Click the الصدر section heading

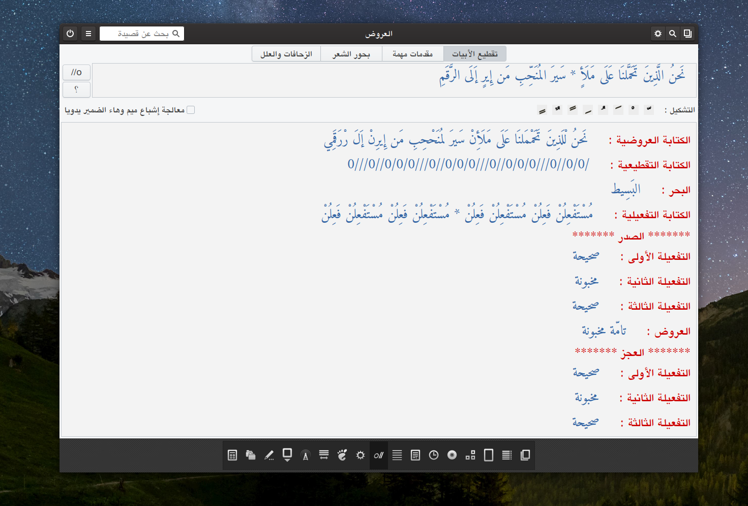(x=632, y=236)
